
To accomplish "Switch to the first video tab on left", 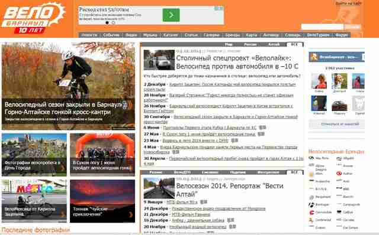I will [156, 172].
